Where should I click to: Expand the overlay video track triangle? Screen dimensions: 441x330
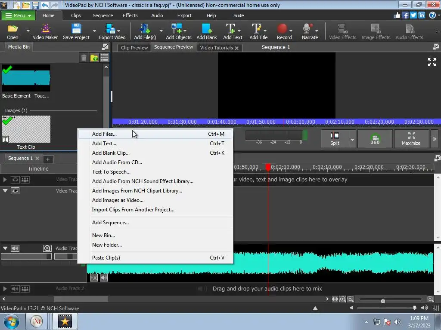[5, 180]
